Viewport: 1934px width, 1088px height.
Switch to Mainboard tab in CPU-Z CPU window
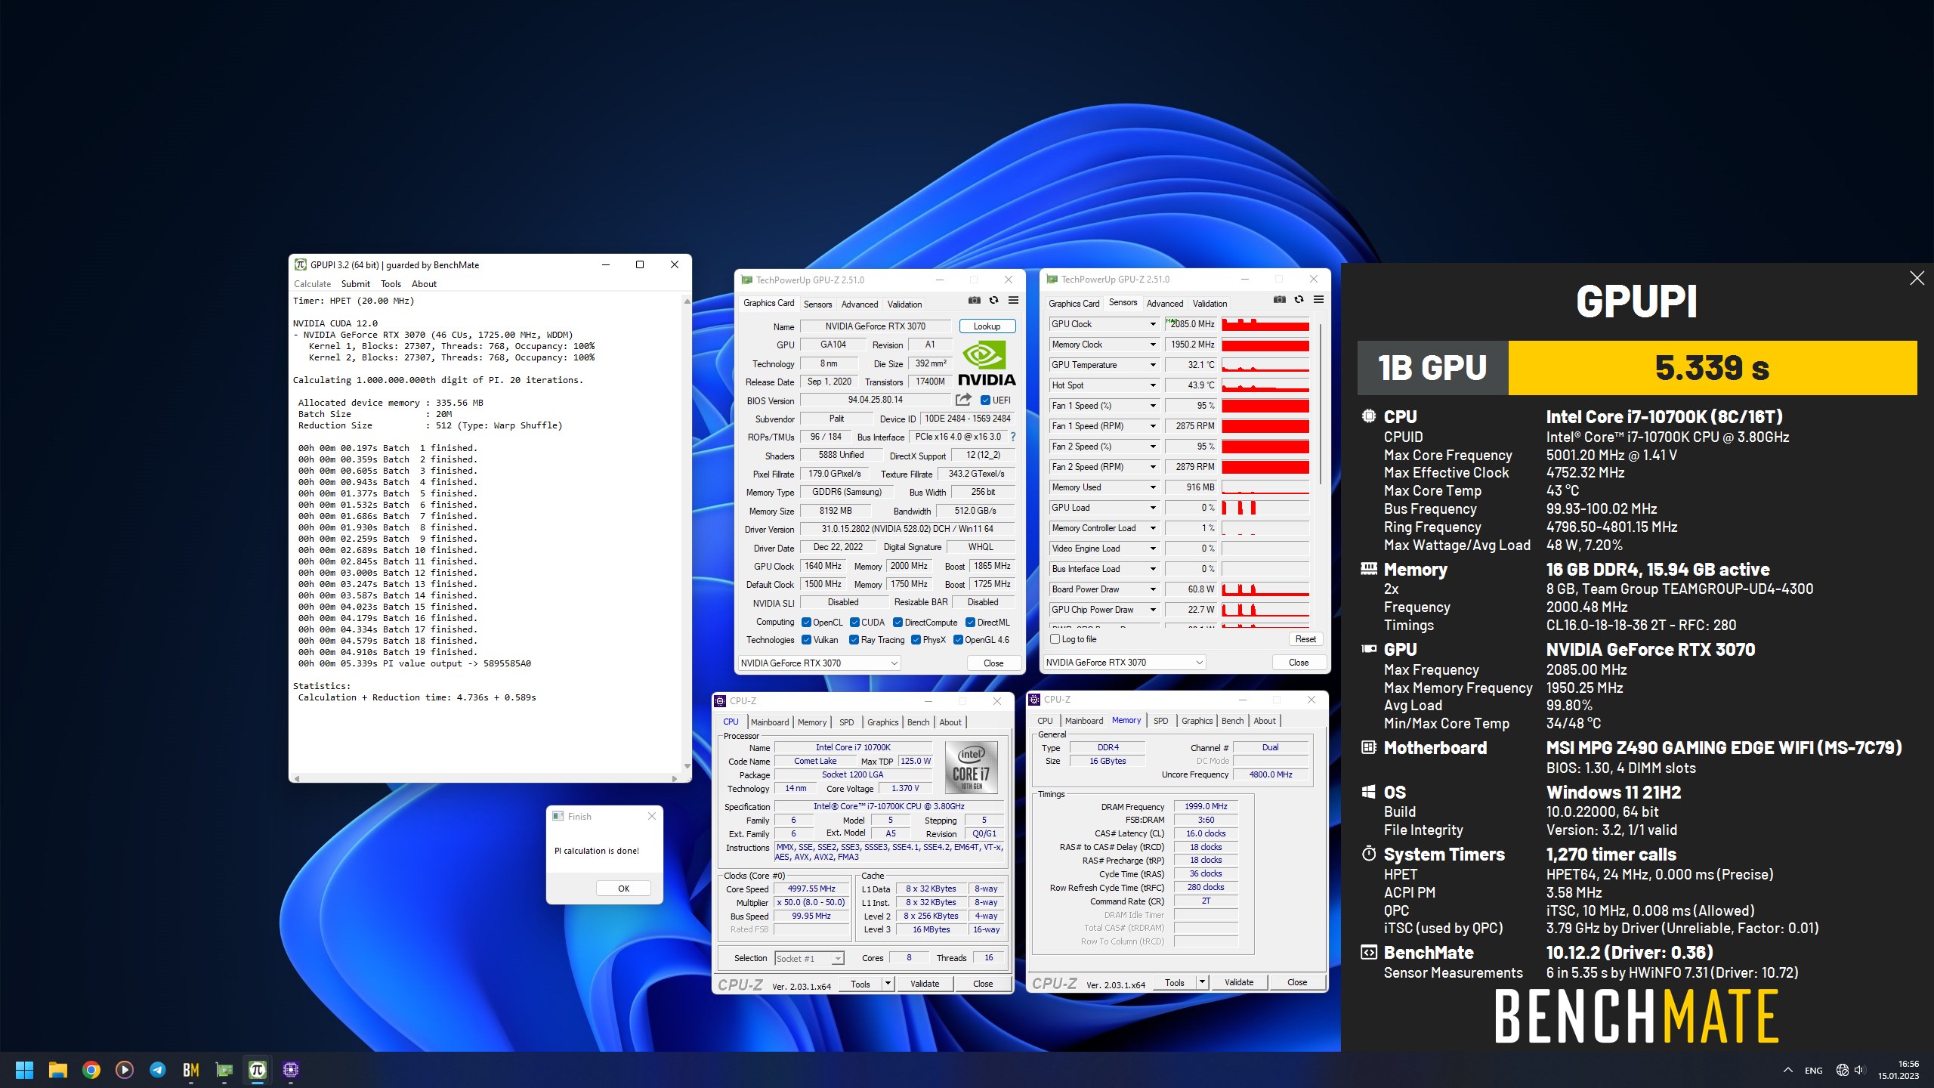point(770,722)
